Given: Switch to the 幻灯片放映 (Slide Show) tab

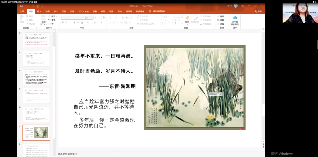Looking at the screenshot, I should point(84,11).
